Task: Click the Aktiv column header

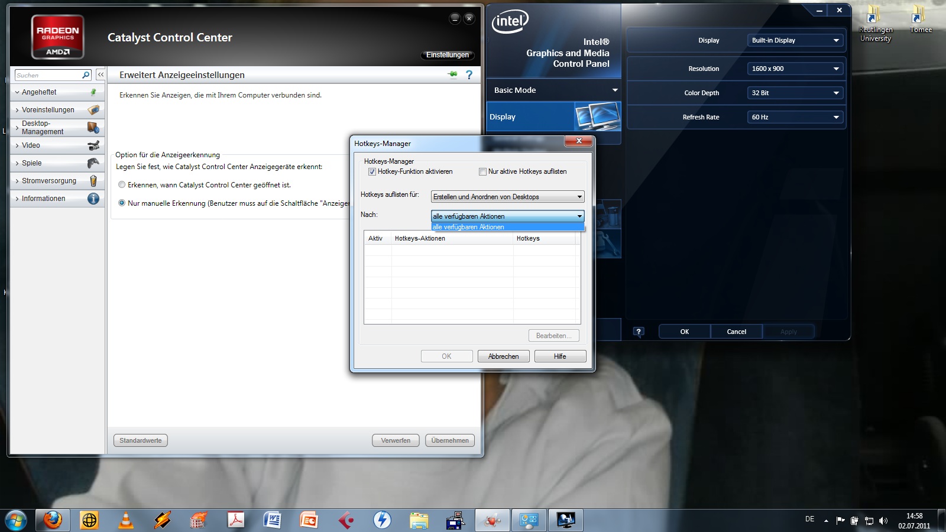Action: [x=378, y=238]
